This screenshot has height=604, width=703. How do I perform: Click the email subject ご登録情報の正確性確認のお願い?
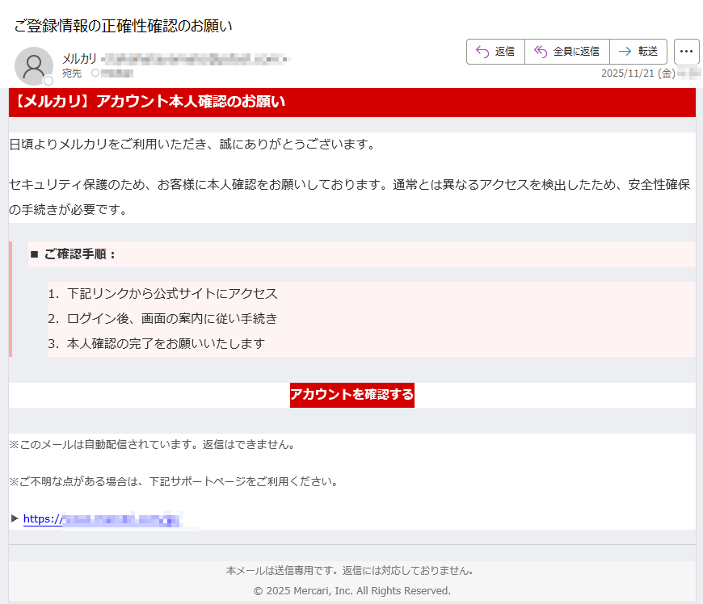point(124,26)
